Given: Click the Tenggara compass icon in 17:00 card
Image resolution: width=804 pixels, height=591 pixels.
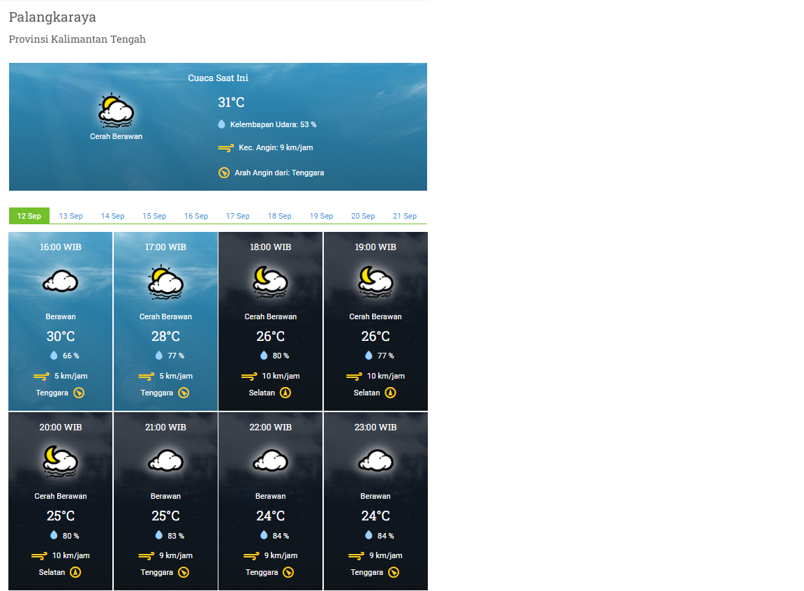Looking at the screenshot, I should click(184, 393).
